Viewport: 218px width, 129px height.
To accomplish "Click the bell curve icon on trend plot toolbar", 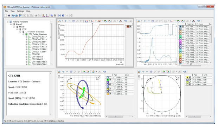I will 86,21.
